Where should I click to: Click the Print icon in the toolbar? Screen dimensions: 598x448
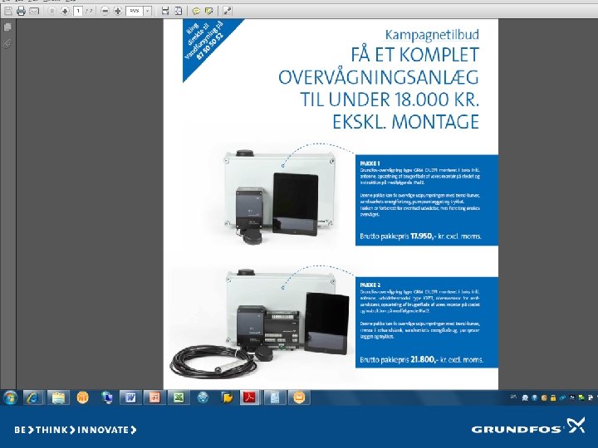[x=21, y=11]
